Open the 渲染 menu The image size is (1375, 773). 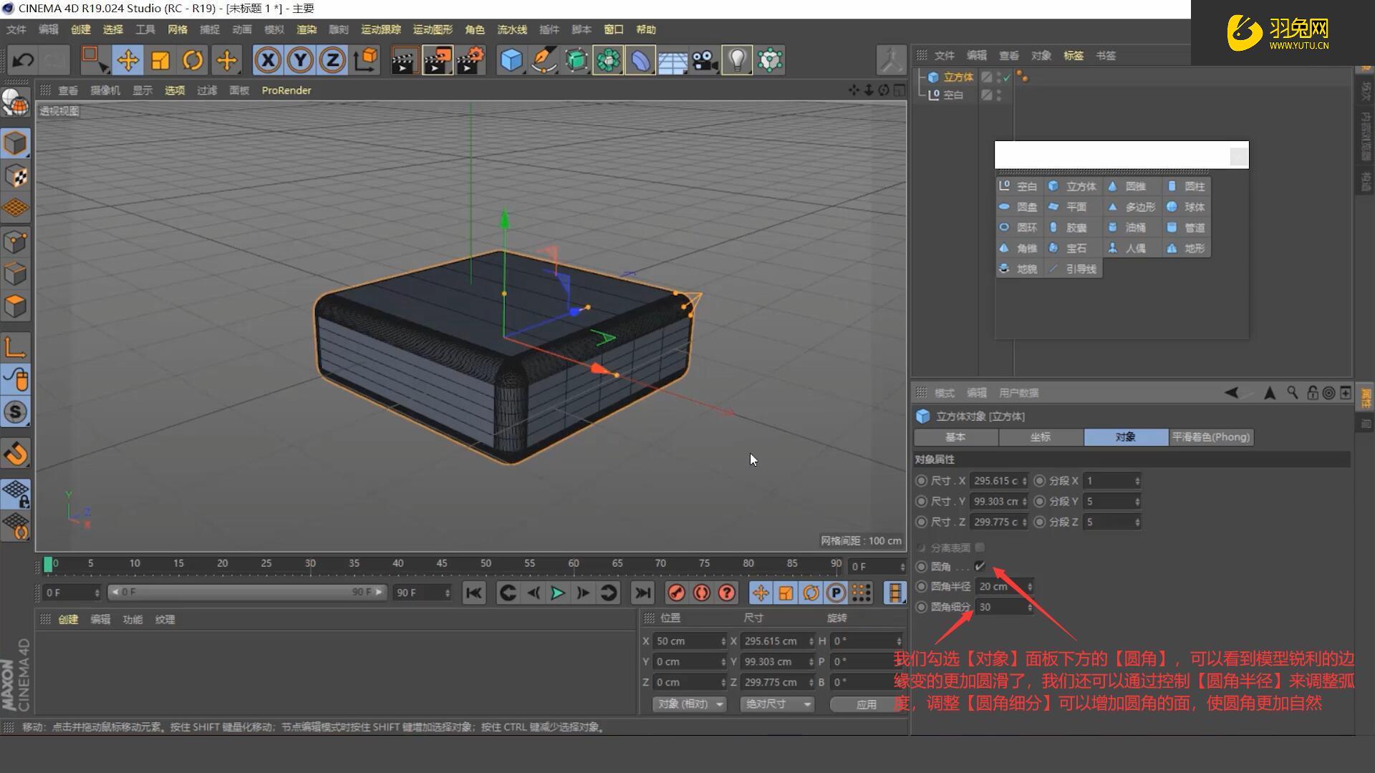(305, 29)
